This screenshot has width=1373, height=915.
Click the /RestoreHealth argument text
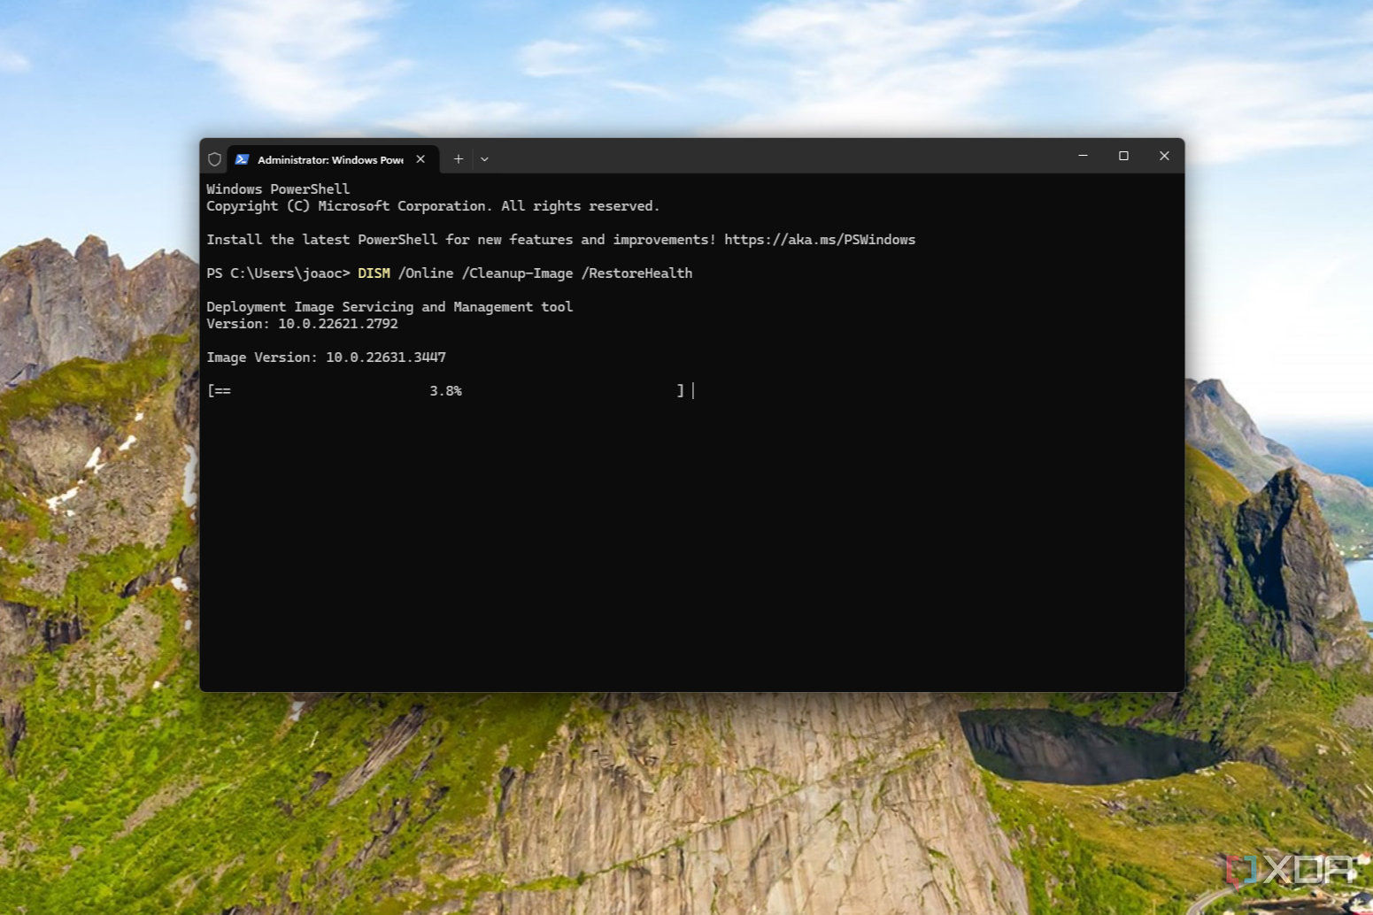click(636, 273)
